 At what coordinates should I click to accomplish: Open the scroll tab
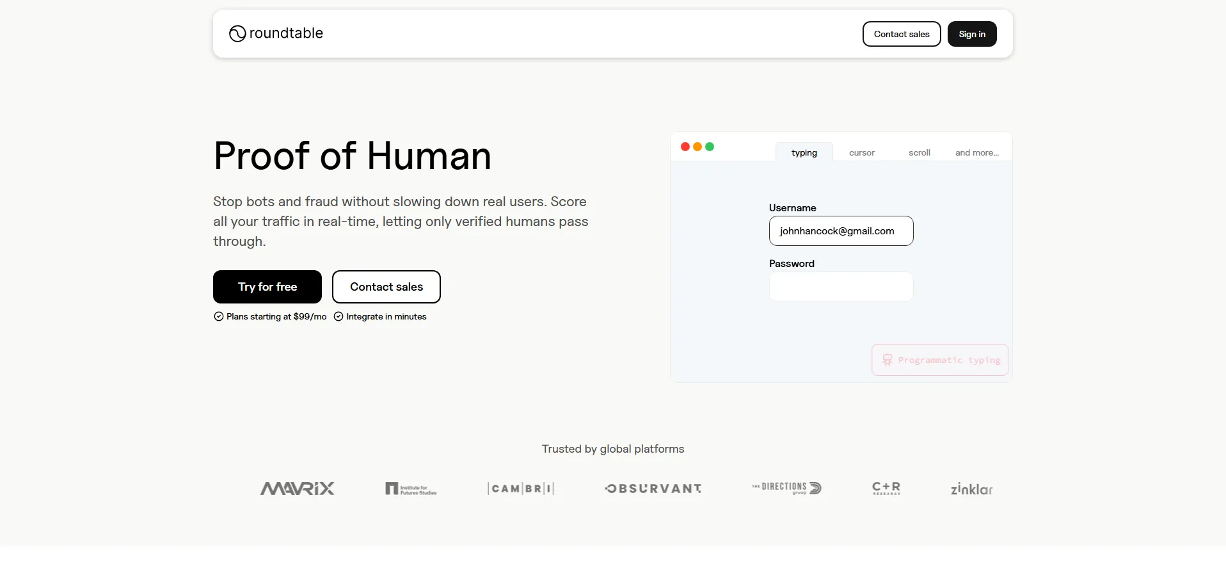click(x=919, y=152)
